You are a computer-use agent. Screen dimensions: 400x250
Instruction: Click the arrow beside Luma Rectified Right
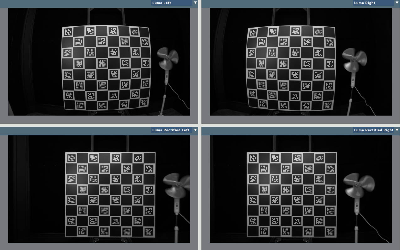tap(397, 130)
